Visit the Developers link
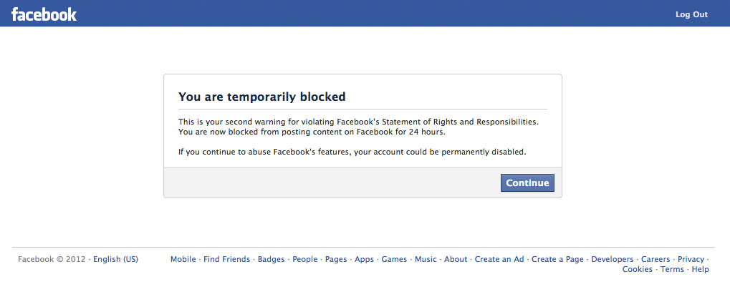 (612, 260)
